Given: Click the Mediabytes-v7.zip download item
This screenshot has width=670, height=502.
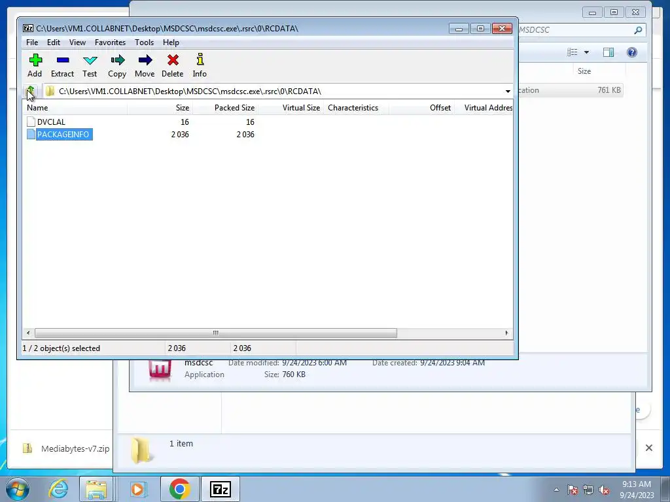Looking at the screenshot, I should coord(67,448).
